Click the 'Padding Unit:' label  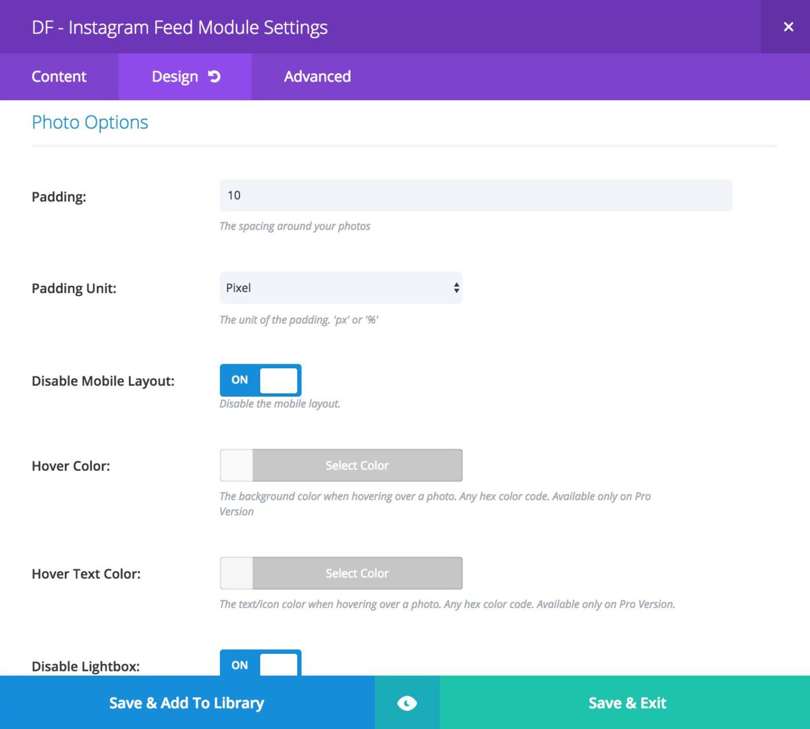(74, 288)
